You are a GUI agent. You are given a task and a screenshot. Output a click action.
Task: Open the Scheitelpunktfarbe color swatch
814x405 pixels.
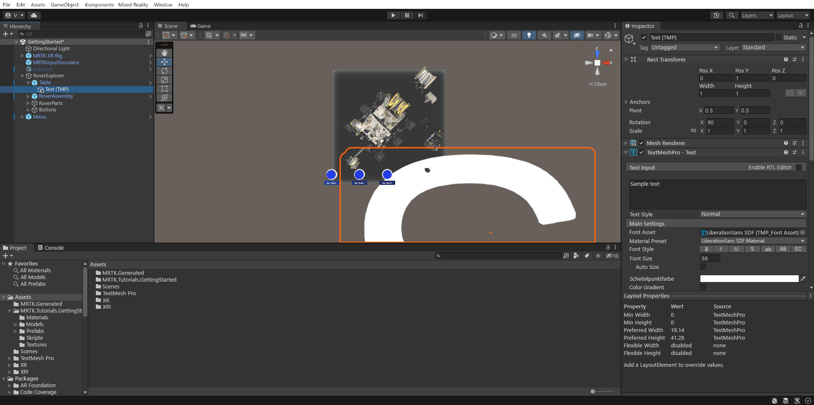tap(748, 279)
